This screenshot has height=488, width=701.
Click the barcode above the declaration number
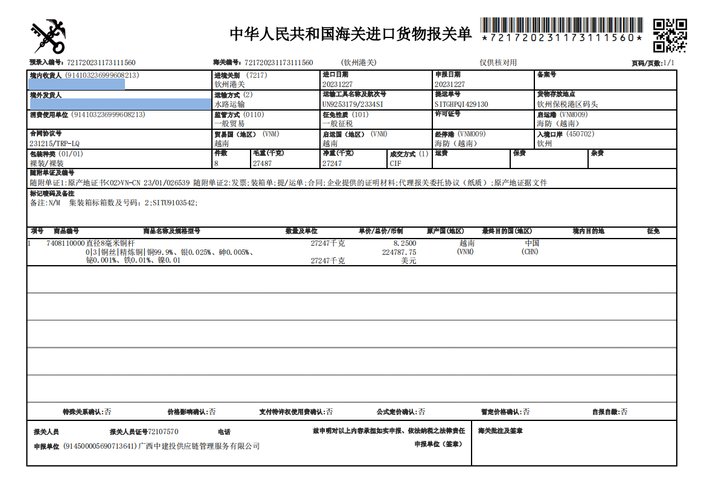[x=562, y=24]
